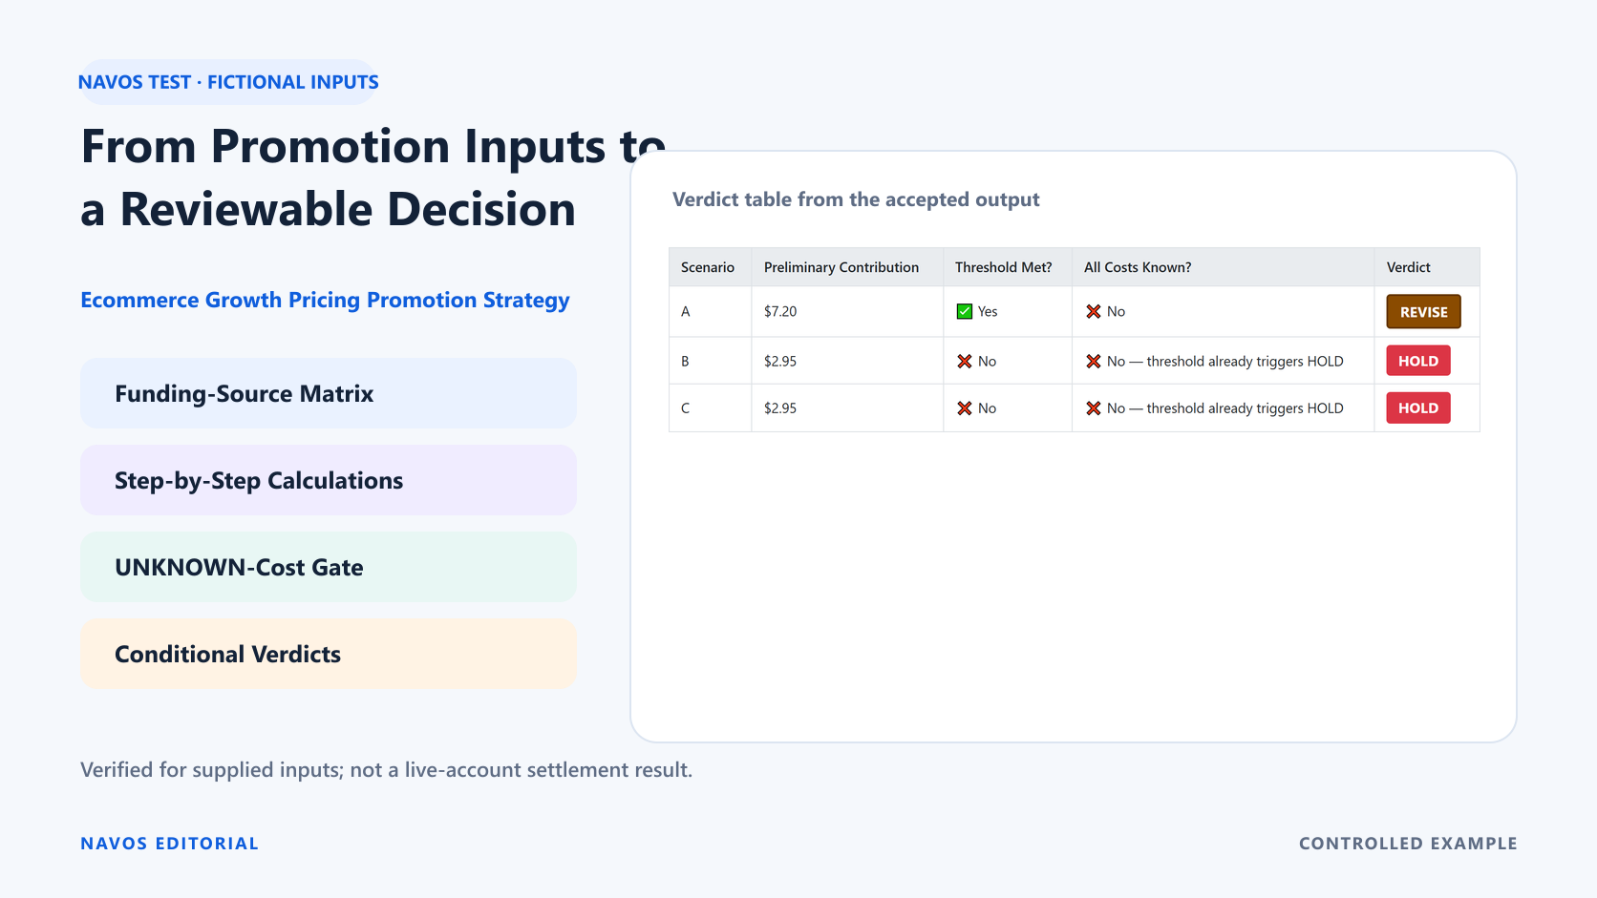Click the 'Verified for supplied inputs' note
The height and width of the screenshot is (898, 1597).
(x=386, y=770)
